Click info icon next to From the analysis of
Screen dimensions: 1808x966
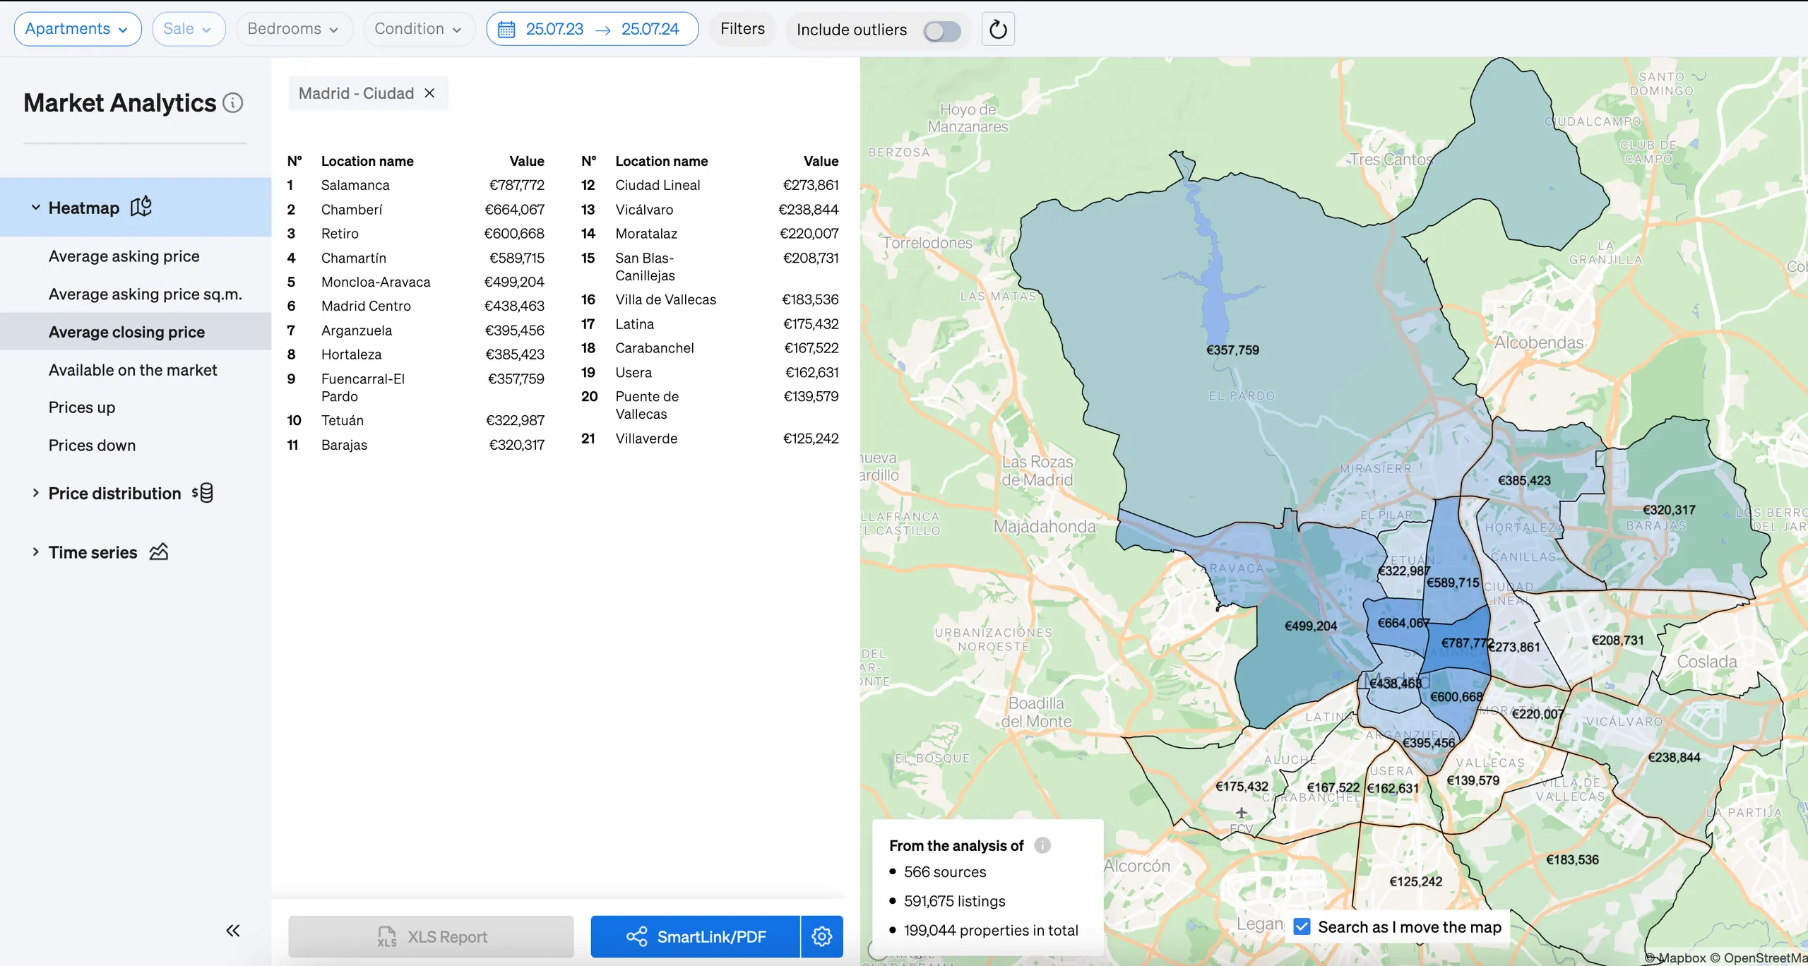(x=1042, y=845)
